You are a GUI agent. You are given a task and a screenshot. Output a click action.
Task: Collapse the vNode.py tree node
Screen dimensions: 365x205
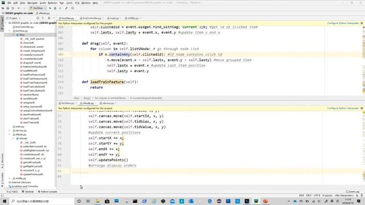[10, 134]
